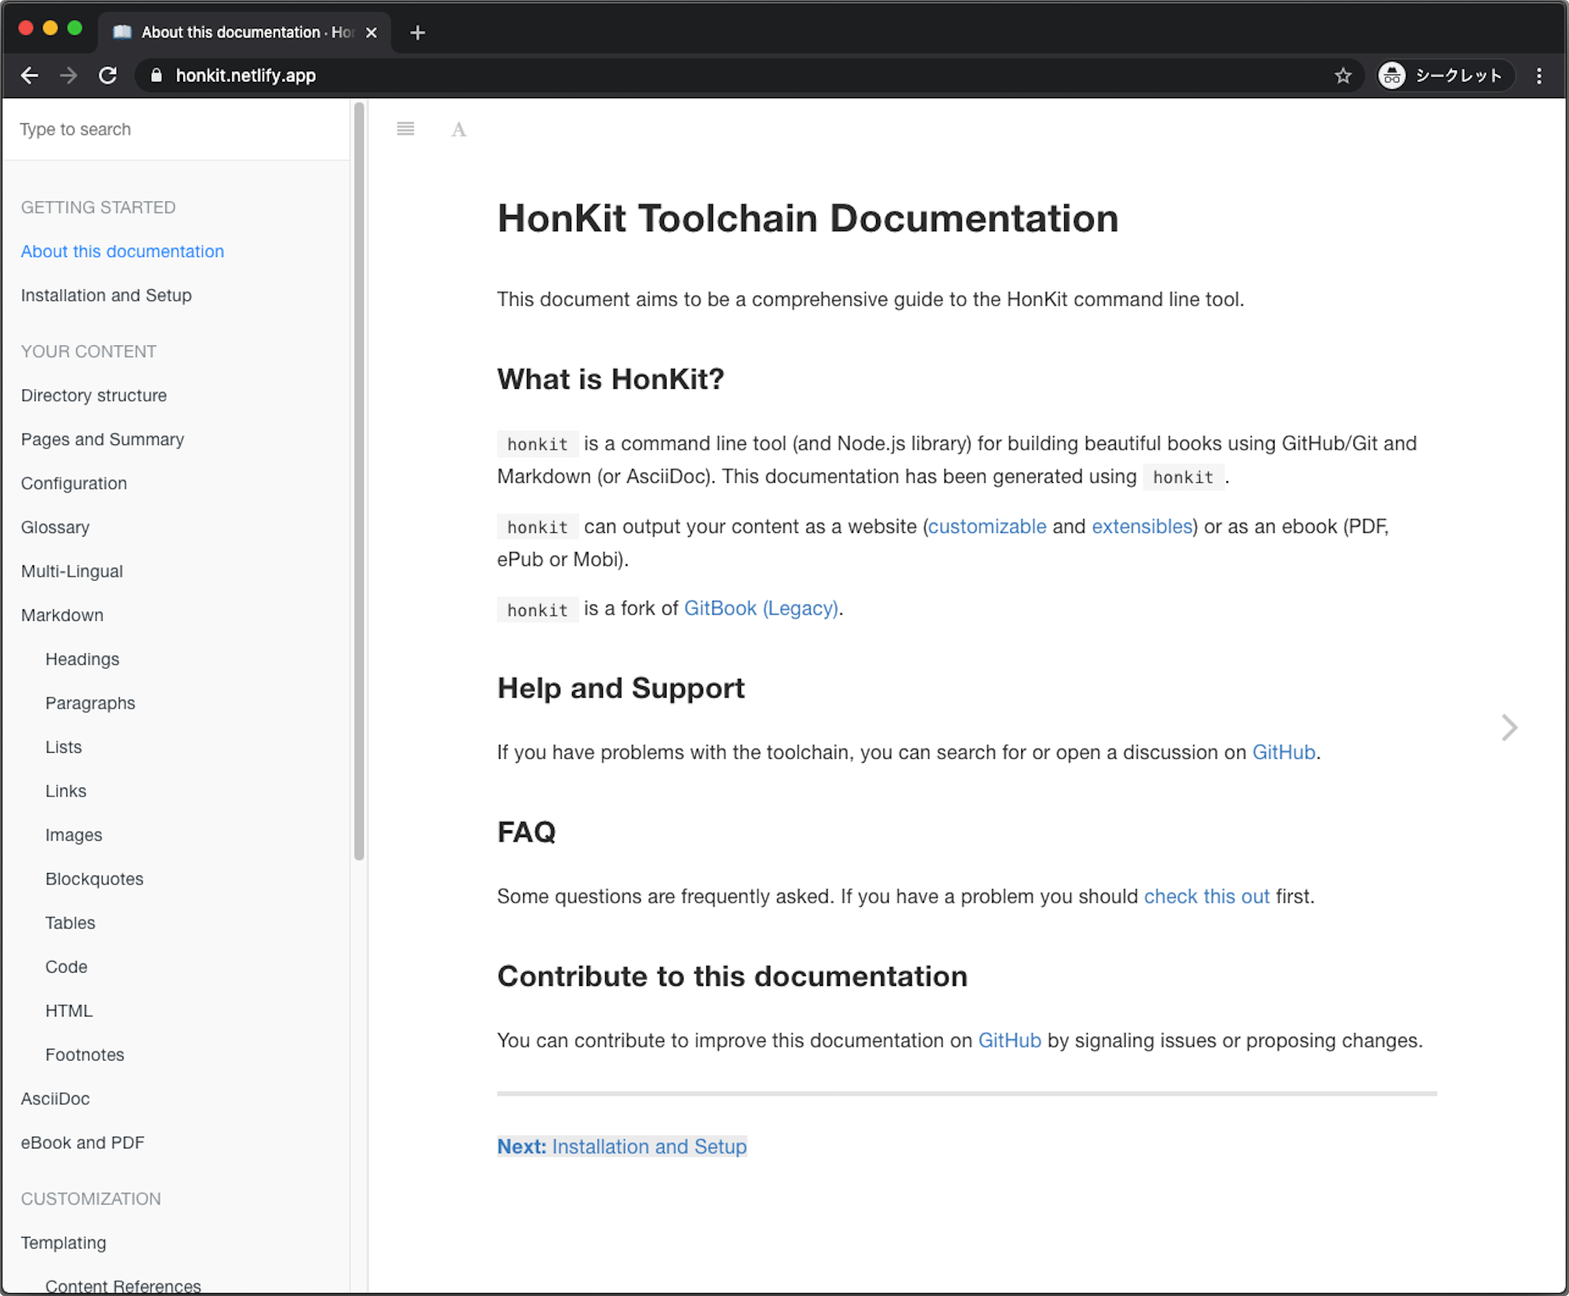Image resolution: width=1569 pixels, height=1296 pixels.
Task: Jump to Markdown Tables section
Action: (70, 924)
